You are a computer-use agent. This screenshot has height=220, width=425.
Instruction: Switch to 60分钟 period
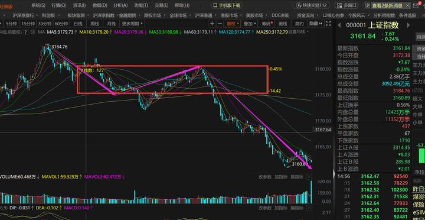coord(61,24)
